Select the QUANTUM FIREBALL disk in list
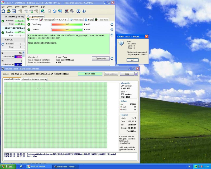The height and width of the screenshot is (169, 211). (13, 32)
